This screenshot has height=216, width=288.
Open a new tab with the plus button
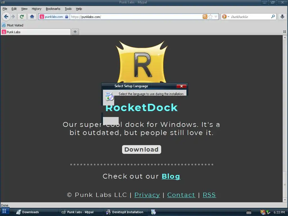pos(75,32)
